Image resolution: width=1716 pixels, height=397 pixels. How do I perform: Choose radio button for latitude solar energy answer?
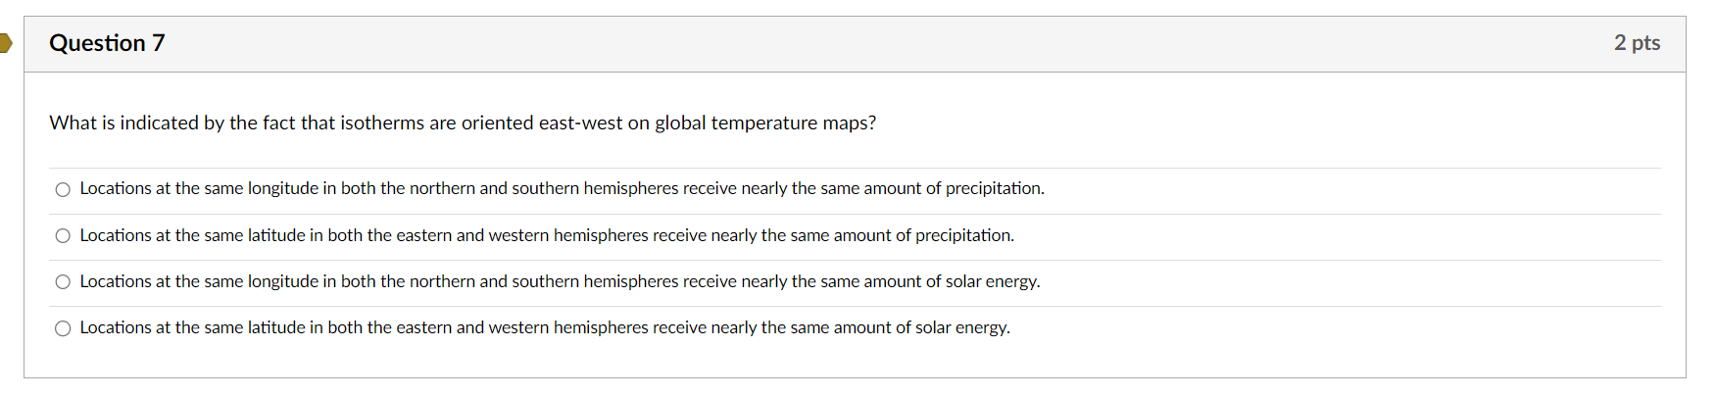pyautogui.click(x=63, y=328)
